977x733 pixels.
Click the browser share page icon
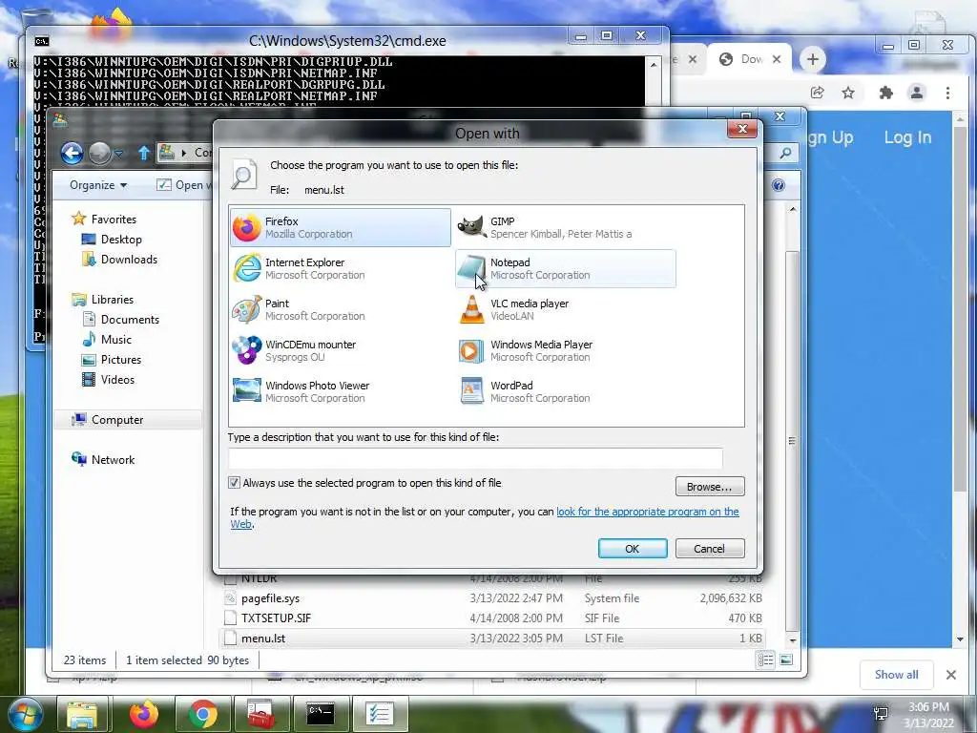pyautogui.click(x=818, y=93)
